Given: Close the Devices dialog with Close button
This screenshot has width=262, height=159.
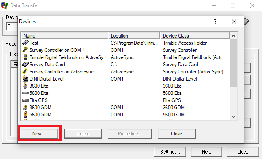Looking at the screenshot, I should (177, 134).
